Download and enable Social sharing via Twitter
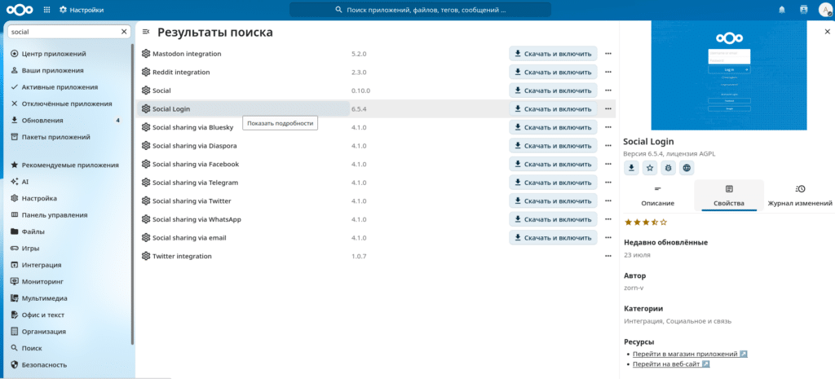The image size is (835, 379). pyautogui.click(x=553, y=201)
